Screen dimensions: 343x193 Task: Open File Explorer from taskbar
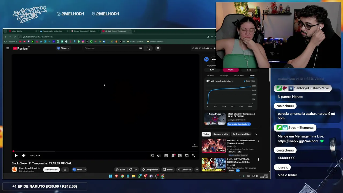[x=134, y=176]
